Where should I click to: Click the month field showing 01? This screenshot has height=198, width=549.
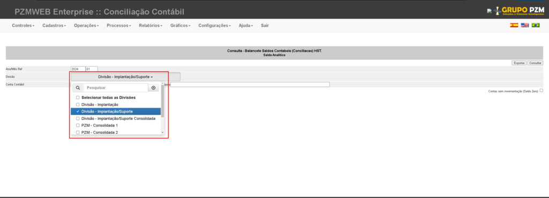point(91,69)
